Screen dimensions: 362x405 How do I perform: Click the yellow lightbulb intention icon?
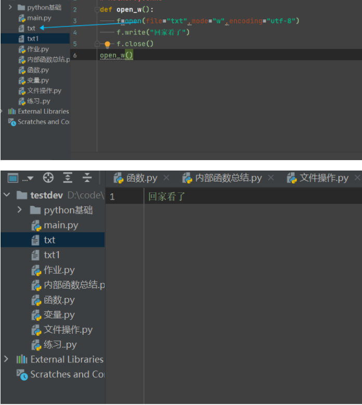(108, 44)
